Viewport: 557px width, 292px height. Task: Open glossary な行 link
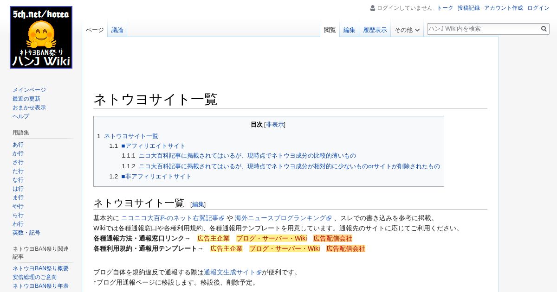pos(18,180)
